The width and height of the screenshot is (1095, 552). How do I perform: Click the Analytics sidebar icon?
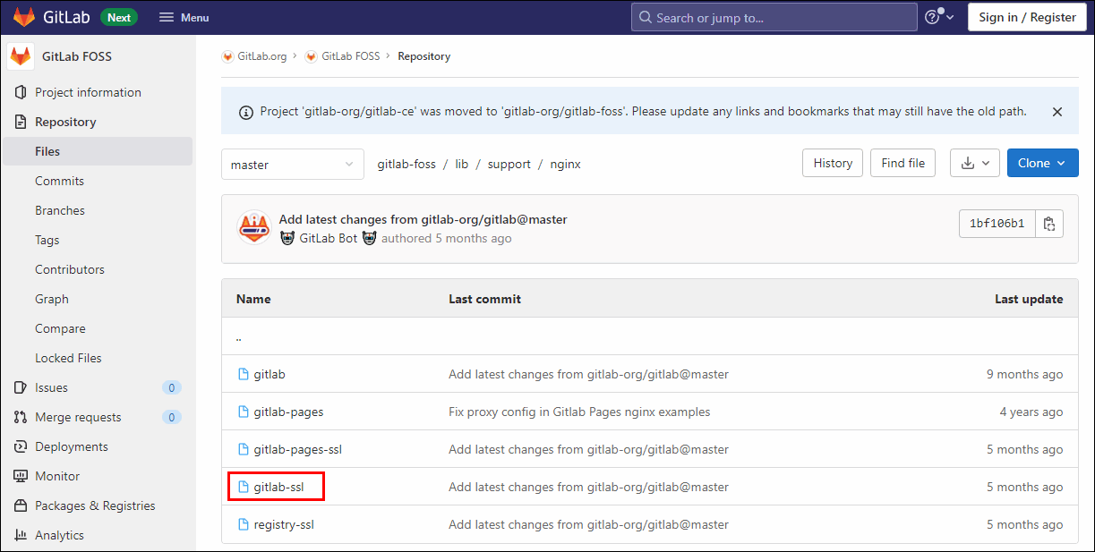(21, 535)
